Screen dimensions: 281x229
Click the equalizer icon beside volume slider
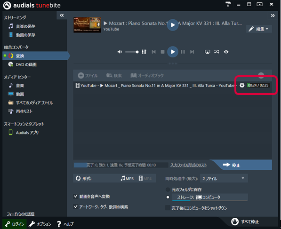tap(144, 52)
